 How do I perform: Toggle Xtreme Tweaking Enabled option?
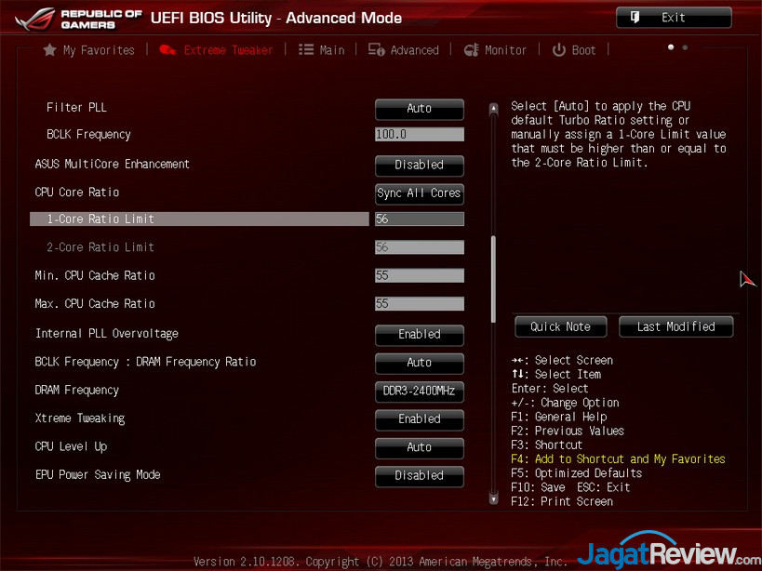click(420, 419)
